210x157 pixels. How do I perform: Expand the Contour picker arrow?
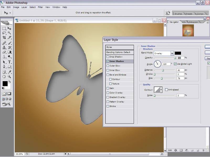161,90
